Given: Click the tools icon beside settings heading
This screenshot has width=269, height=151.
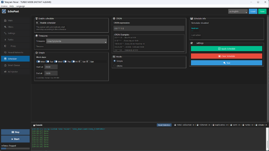Looking at the screenshot, I should click(x=192, y=43).
